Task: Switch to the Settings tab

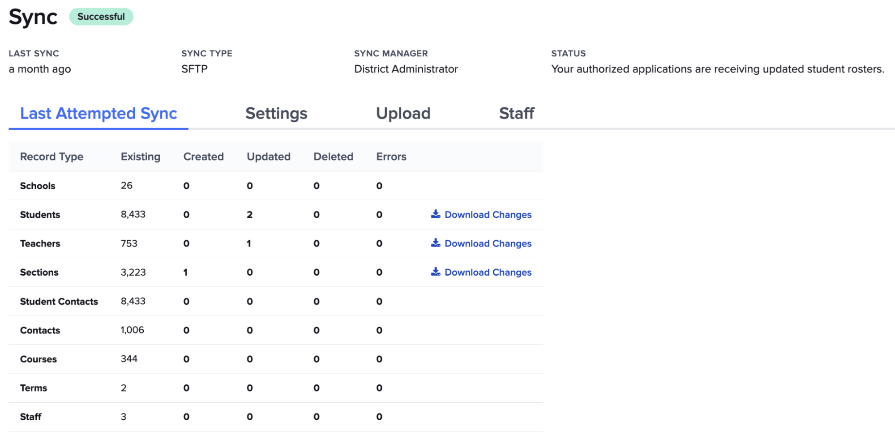Action: pos(276,114)
